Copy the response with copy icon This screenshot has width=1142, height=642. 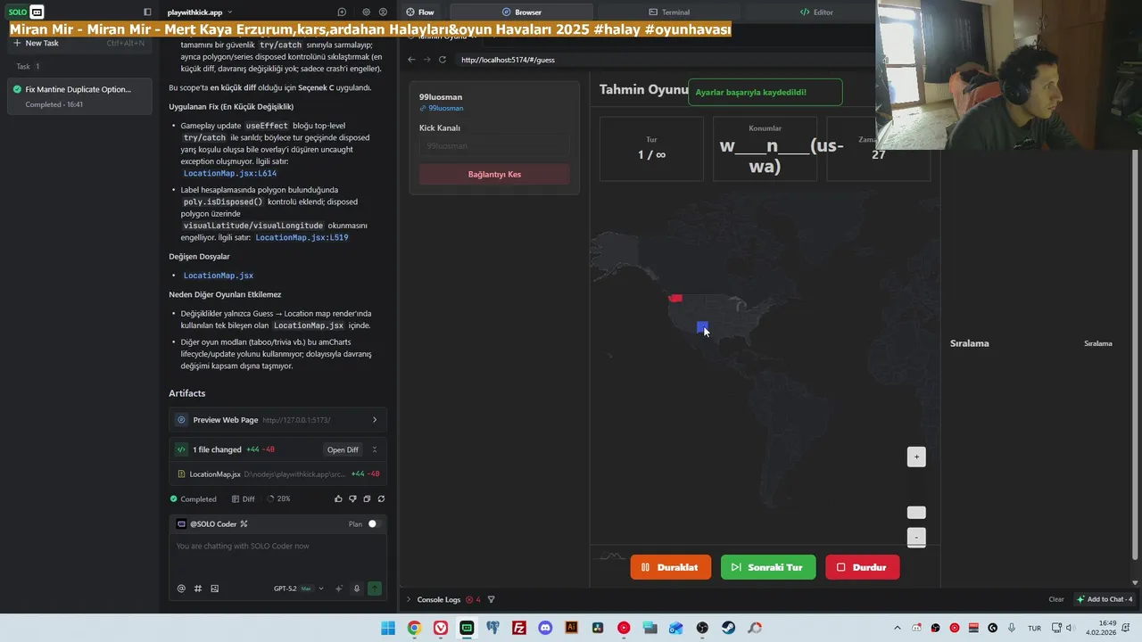pos(367,499)
